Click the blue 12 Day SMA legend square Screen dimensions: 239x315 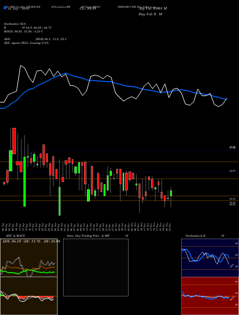click(5, 8)
